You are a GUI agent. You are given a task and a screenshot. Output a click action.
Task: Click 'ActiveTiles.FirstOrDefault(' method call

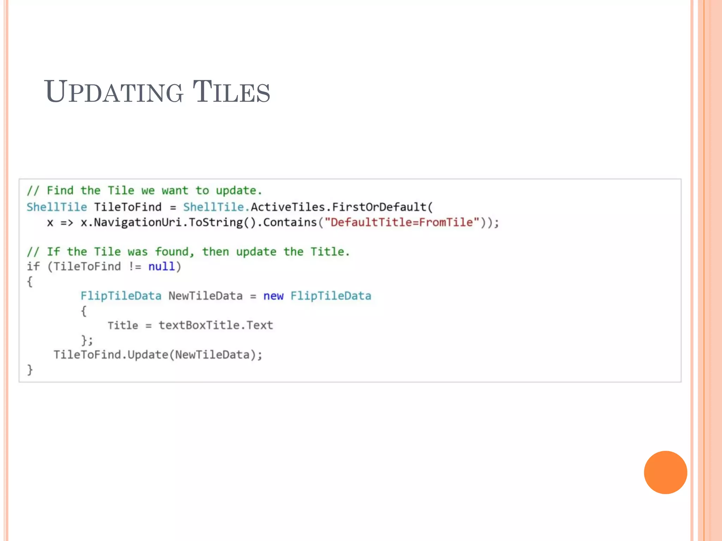(x=341, y=207)
